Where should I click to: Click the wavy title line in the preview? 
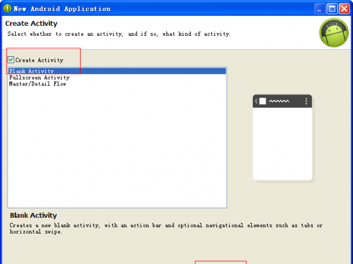(279, 101)
